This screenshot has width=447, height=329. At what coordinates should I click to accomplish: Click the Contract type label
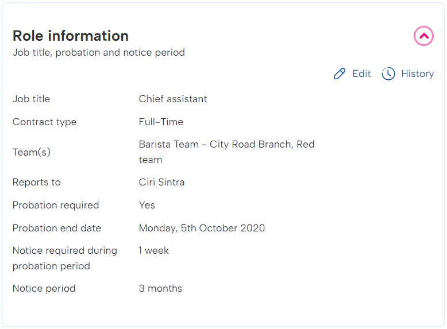point(44,122)
